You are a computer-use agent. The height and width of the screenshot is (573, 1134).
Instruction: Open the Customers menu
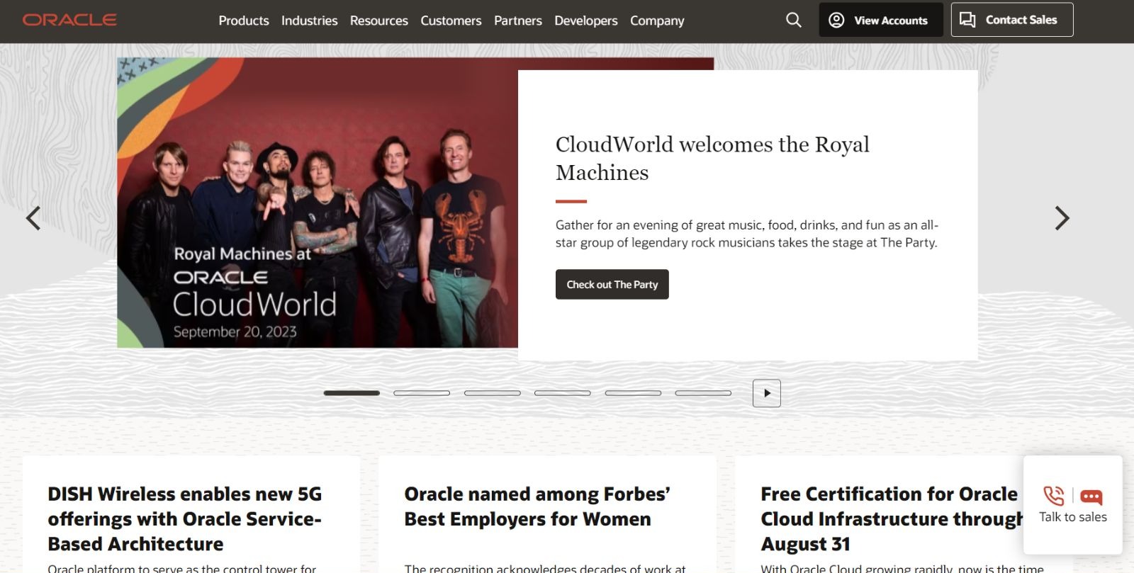point(451,21)
